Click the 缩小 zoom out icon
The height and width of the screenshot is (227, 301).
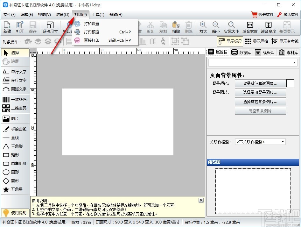coord(216,27)
